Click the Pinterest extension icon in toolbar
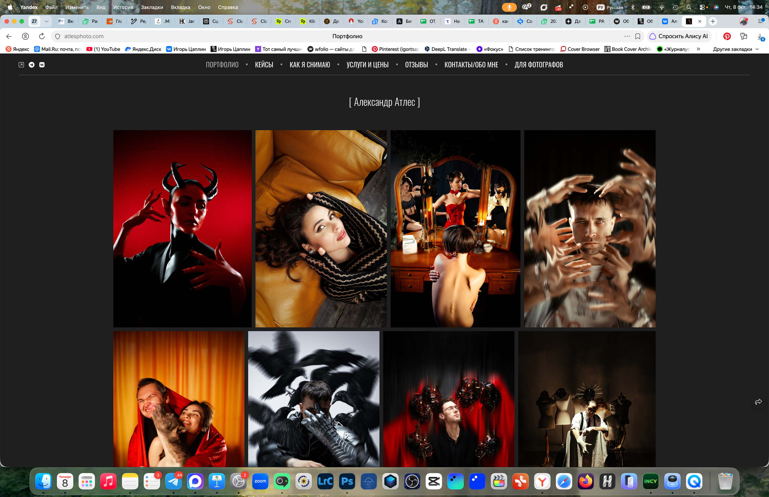769x497 pixels. (x=727, y=36)
